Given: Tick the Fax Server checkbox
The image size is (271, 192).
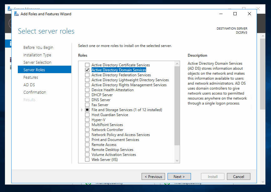Looking at the screenshot, I should click(x=87, y=105).
